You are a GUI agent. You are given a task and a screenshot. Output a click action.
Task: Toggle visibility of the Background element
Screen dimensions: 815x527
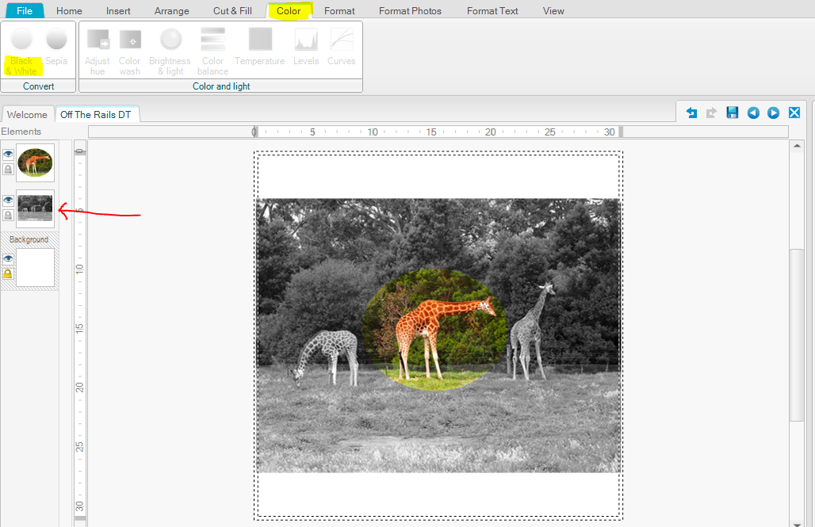coord(8,258)
